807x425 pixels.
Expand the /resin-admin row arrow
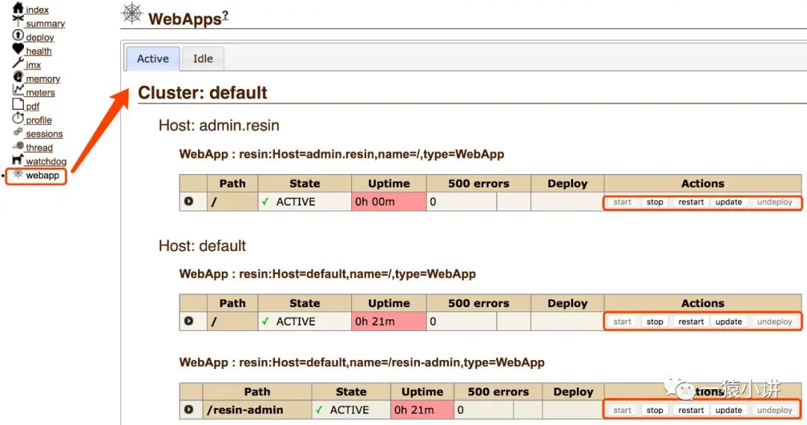pos(189,409)
